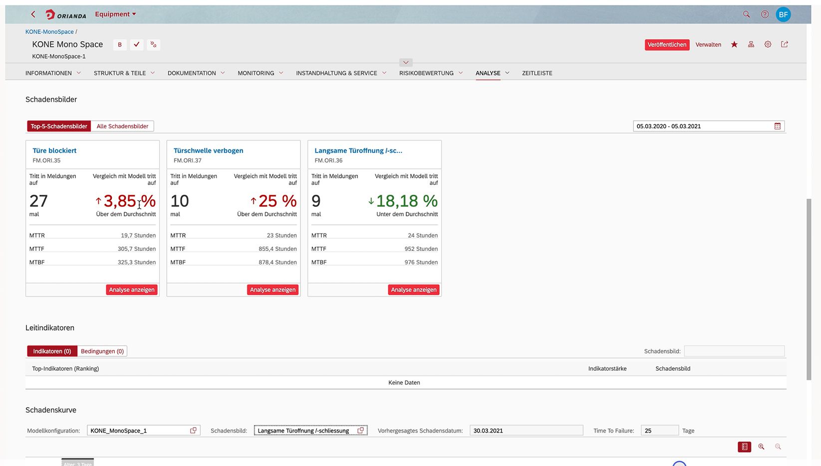Screen dimensions: 821x466
Task: Show analysis for Türe blockiert
Action: click(132, 290)
